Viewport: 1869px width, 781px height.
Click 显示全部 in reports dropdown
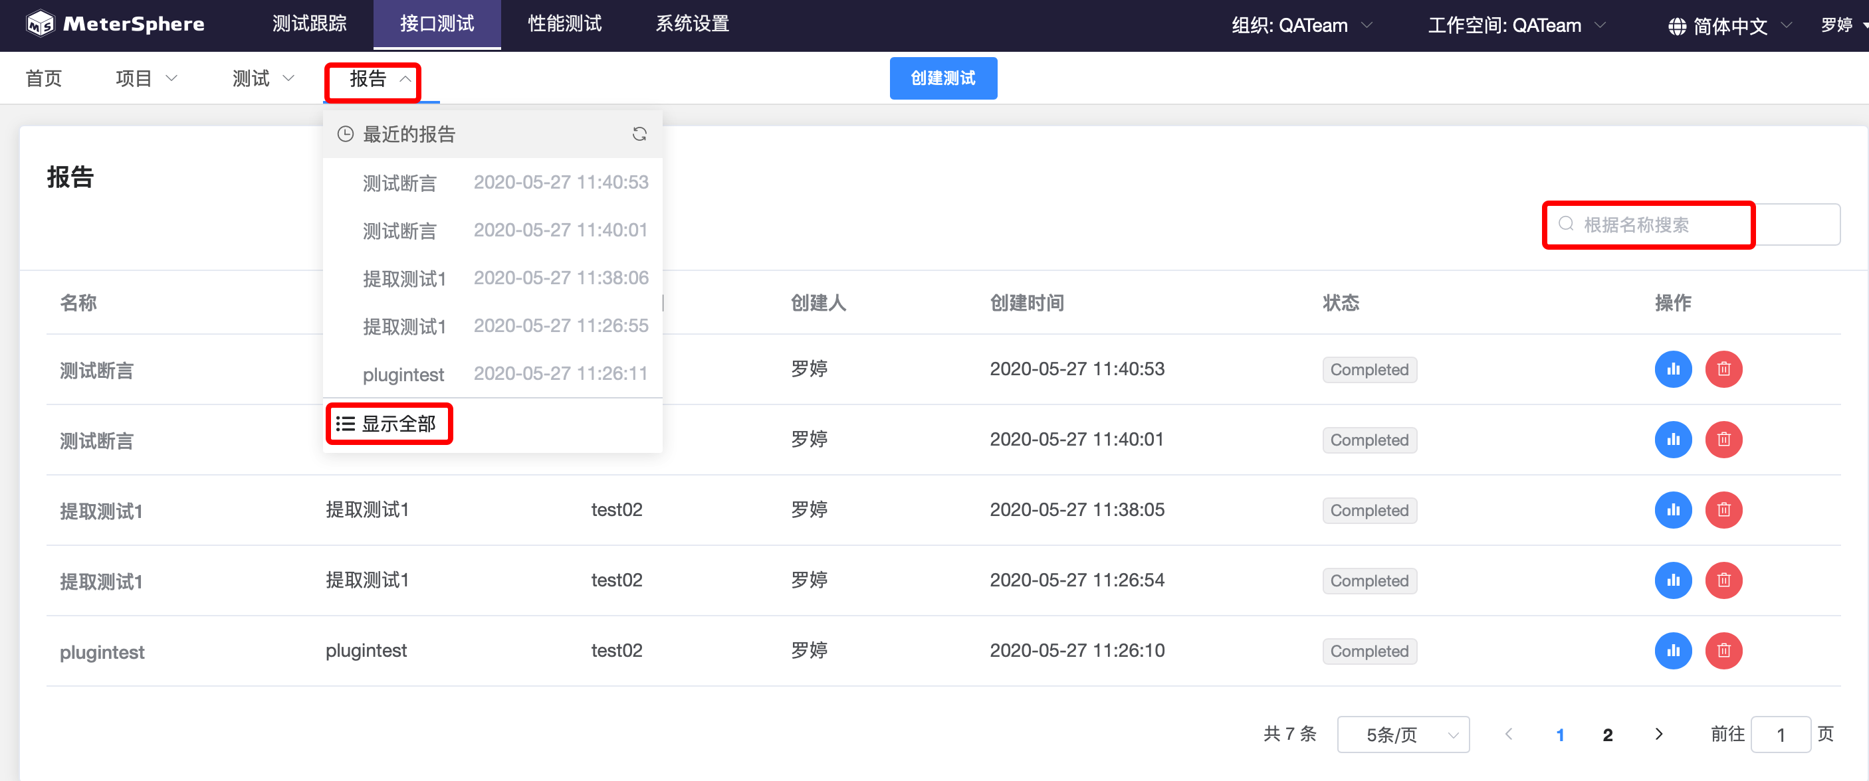pyautogui.click(x=389, y=424)
